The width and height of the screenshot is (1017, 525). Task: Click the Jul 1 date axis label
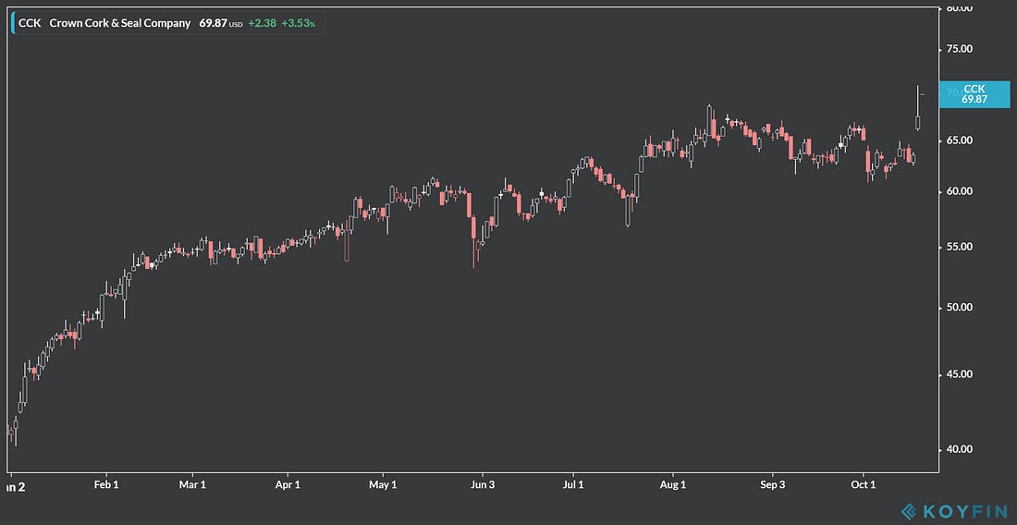point(572,485)
